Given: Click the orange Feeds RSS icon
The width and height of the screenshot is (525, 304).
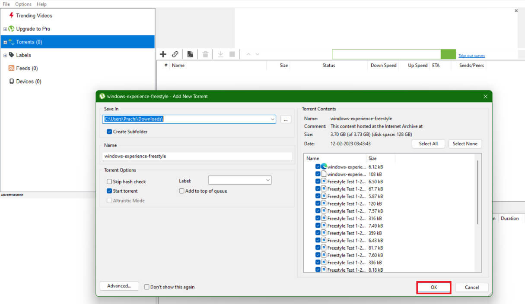Looking at the screenshot, I should click(x=12, y=68).
